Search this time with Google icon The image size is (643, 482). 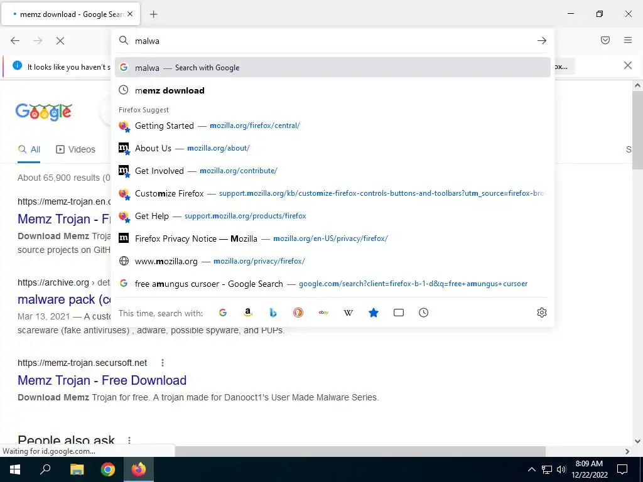(223, 313)
